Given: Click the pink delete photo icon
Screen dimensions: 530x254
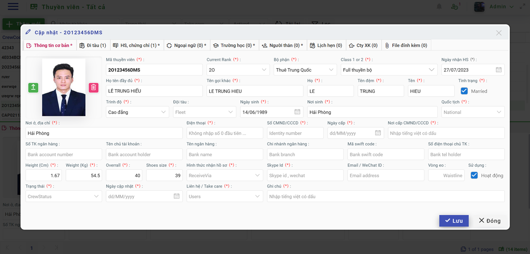Looking at the screenshot, I should (x=94, y=87).
